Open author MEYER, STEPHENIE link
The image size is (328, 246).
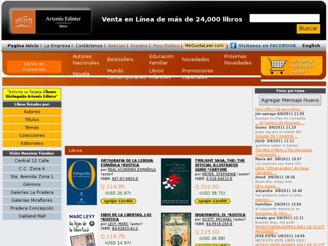[219, 174]
